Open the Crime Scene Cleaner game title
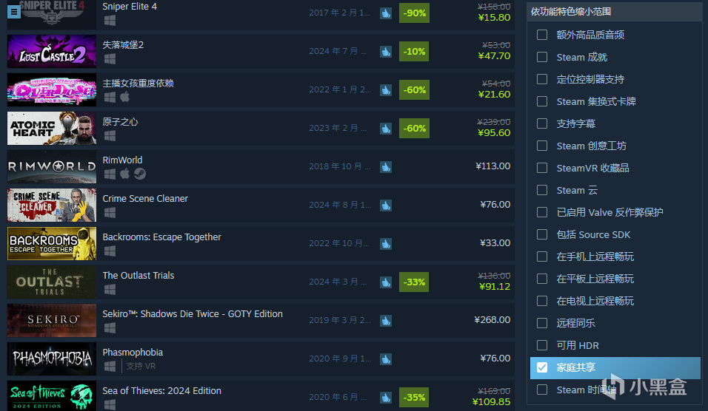Screen dimensions: 708x411 click(145, 198)
